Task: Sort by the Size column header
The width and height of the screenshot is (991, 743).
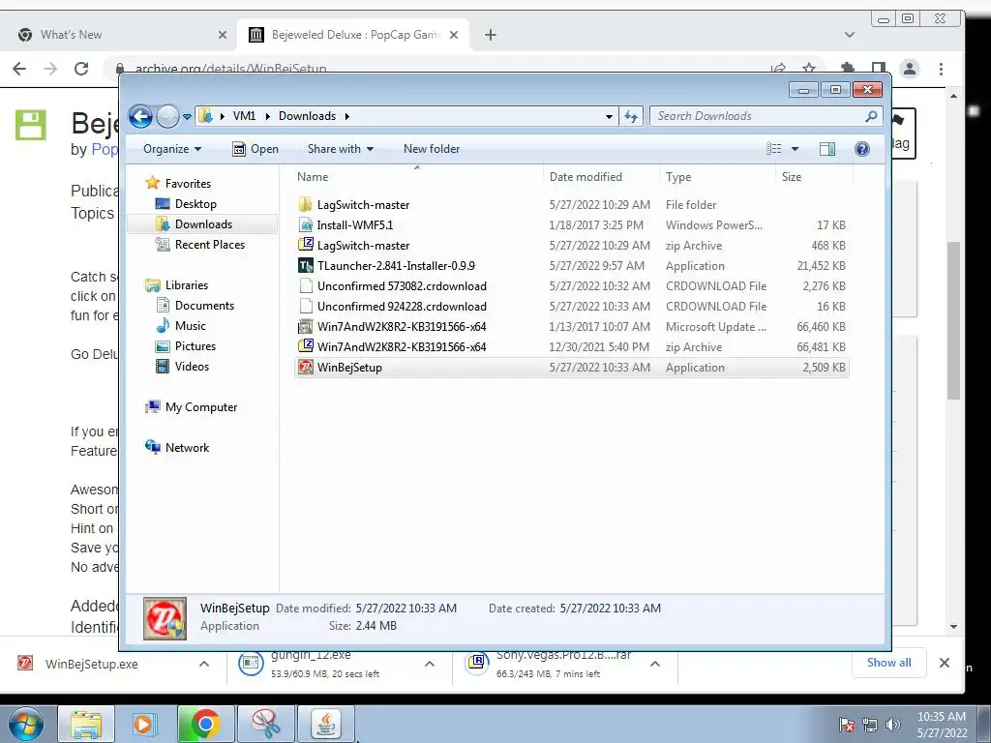Action: coord(792,177)
